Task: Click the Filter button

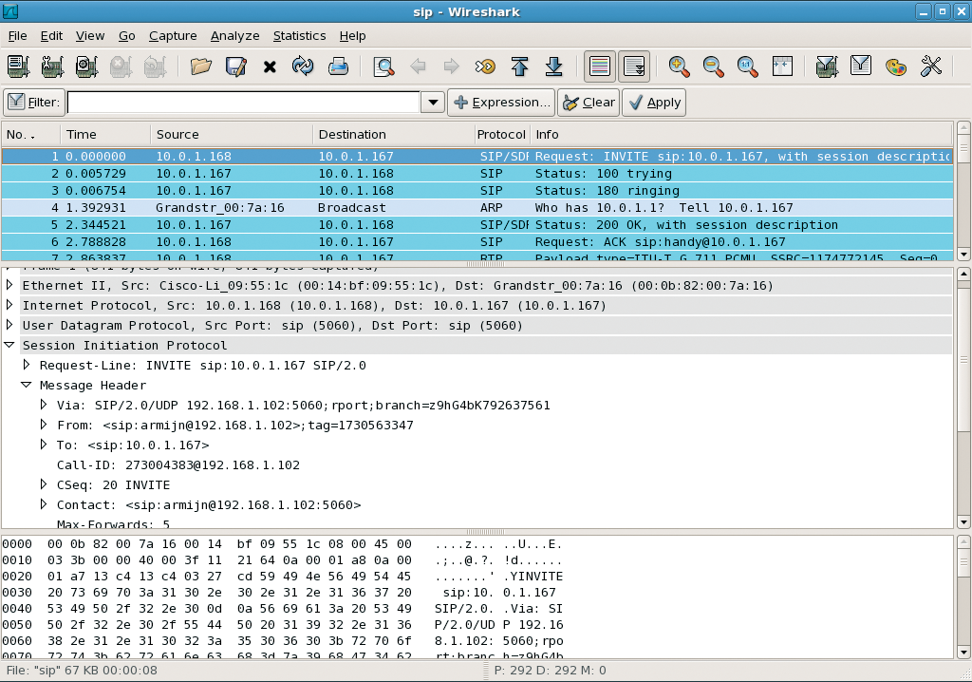Action: pyautogui.click(x=34, y=103)
